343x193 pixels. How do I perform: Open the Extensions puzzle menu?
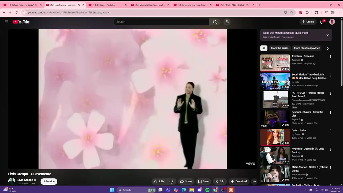(307, 12)
